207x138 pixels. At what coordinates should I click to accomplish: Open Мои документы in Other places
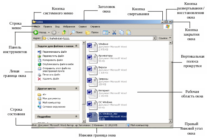click(x=49, y=99)
